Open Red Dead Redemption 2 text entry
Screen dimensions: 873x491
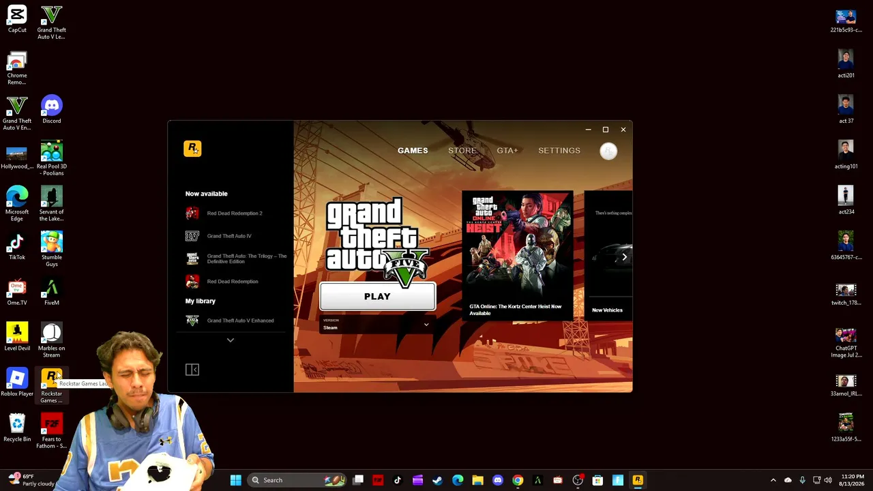coord(235,213)
